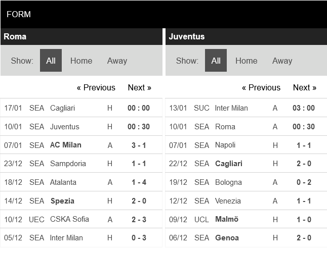Go to Previous Juventus results
The image size is (327, 253).
(x=261, y=87)
